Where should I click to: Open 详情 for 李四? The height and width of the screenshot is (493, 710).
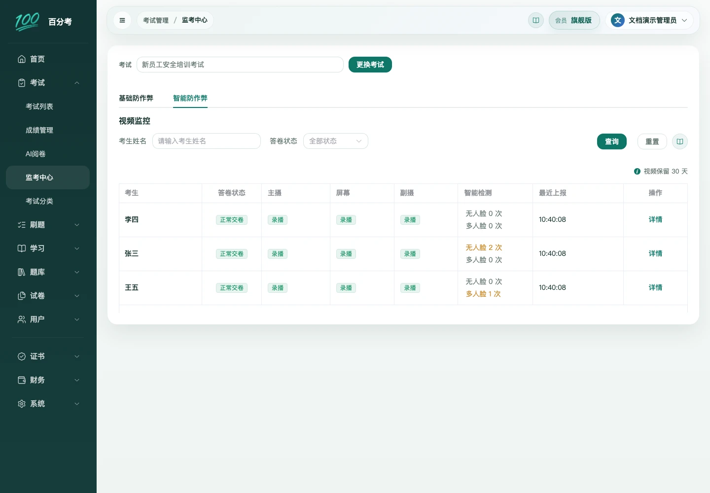pyautogui.click(x=655, y=219)
